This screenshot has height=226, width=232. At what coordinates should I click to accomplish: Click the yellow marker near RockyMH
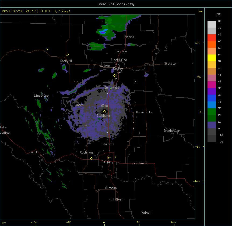pos(67,55)
